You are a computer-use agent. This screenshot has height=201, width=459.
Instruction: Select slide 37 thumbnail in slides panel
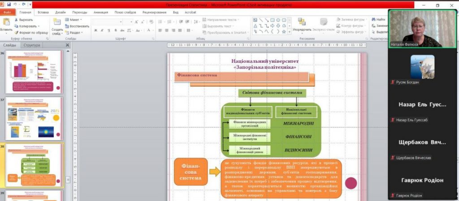[34, 118]
